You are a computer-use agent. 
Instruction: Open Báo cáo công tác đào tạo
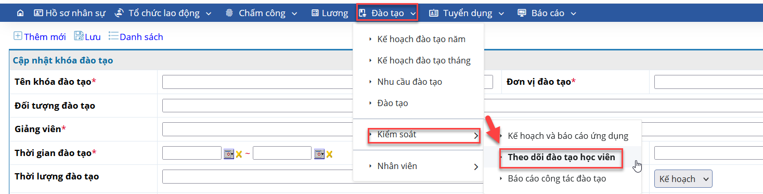pyautogui.click(x=557, y=178)
